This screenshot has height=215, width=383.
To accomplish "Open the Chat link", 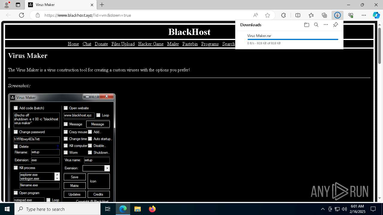I will (x=87, y=44).
